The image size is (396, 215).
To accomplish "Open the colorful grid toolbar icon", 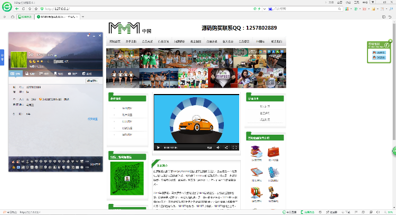I will click(x=347, y=8).
